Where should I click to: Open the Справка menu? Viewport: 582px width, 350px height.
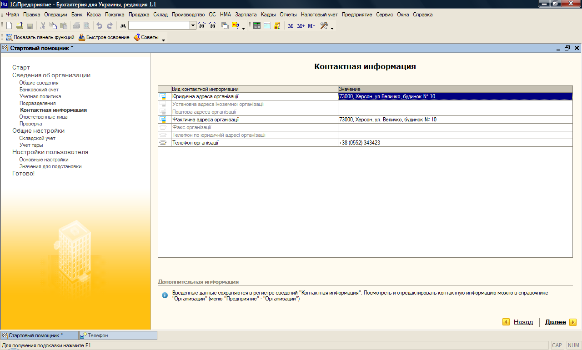click(423, 15)
